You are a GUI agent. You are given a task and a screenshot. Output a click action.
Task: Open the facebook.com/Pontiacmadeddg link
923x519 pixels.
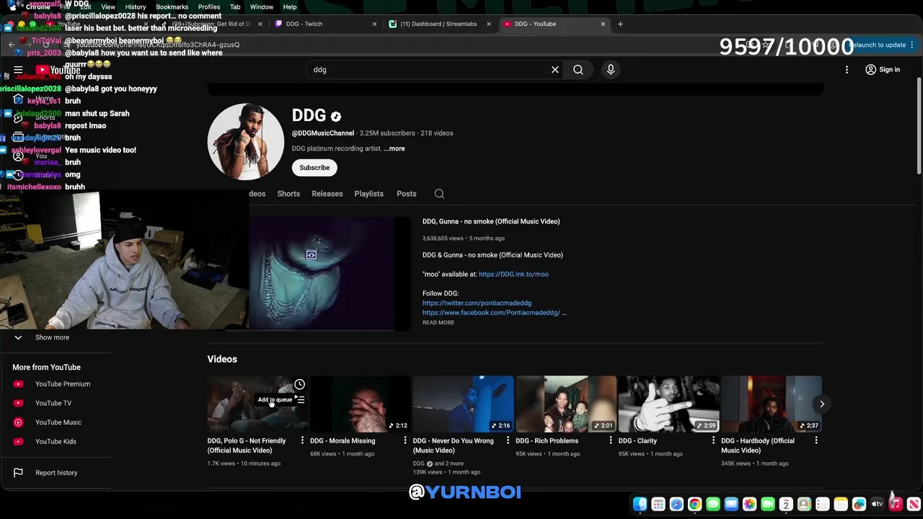pos(491,313)
